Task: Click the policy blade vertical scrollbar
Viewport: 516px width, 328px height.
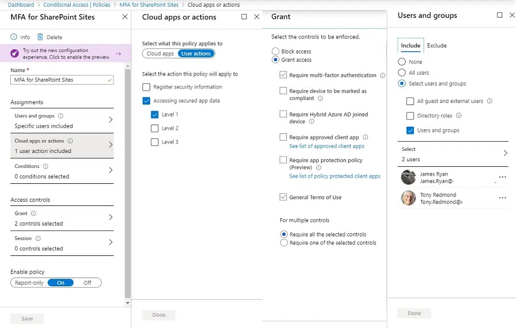Action: click(127, 184)
